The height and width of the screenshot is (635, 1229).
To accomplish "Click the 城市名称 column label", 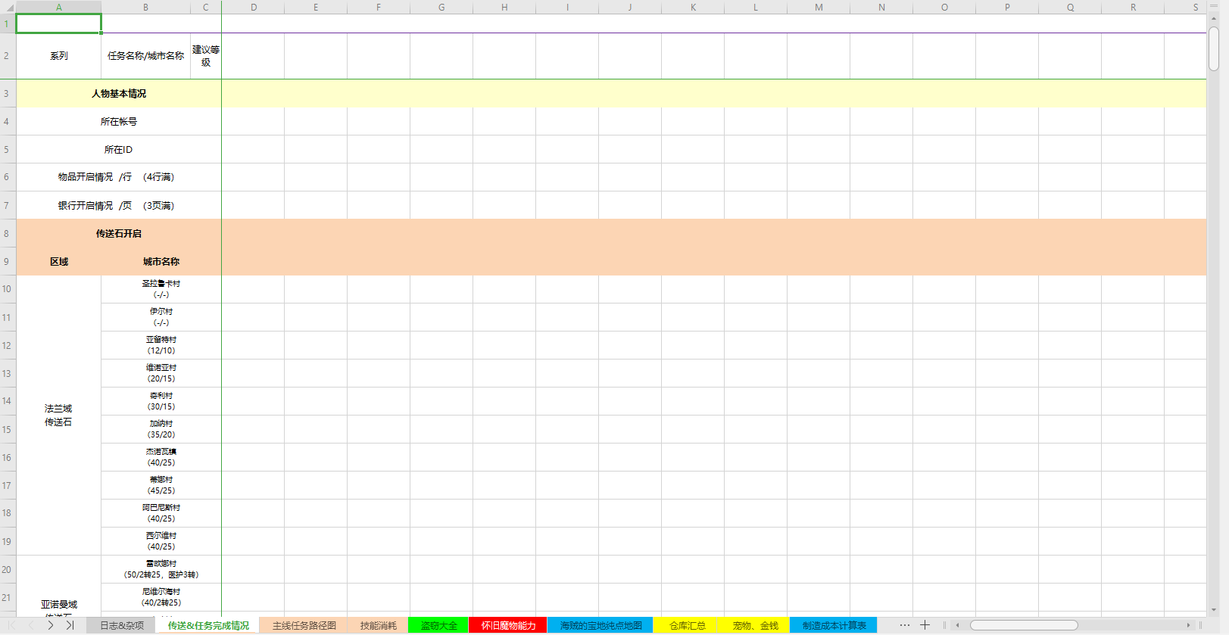I will coord(161,261).
